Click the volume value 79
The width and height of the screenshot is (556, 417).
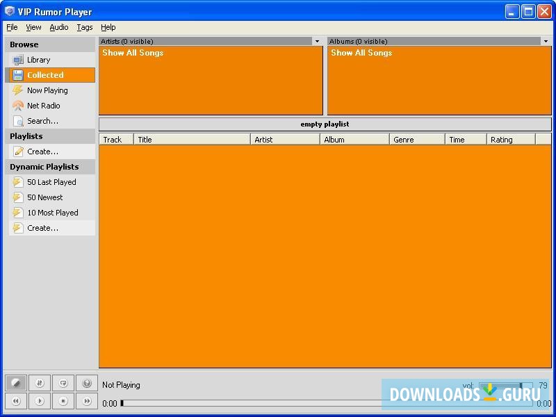coord(543,386)
